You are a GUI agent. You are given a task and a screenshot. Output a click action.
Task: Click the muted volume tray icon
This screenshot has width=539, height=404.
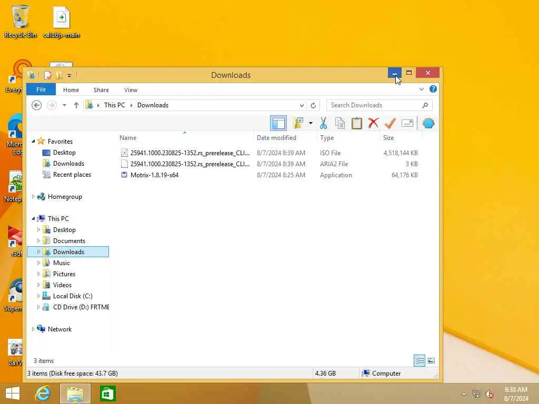pos(490,395)
